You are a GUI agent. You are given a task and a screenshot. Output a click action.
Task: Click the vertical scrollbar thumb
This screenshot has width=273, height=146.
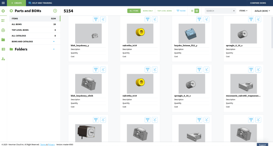click(272, 32)
